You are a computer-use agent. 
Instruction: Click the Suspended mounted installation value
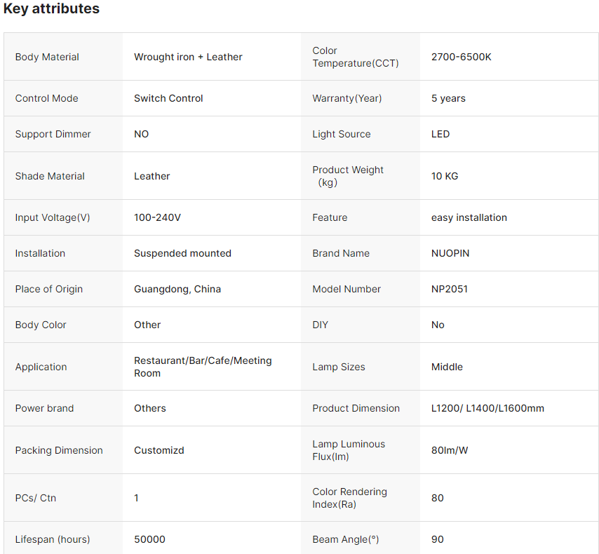[182, 253]
